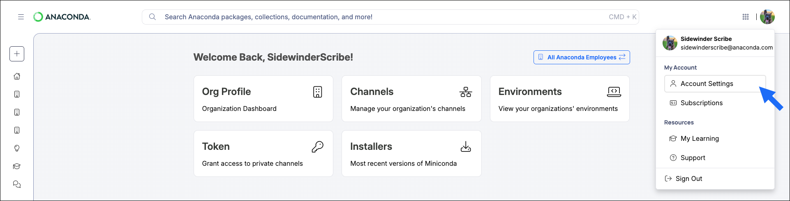The height and width of the screenshot is (201, 790).
Task: Click the Resources section label
Action: point(679,122)
